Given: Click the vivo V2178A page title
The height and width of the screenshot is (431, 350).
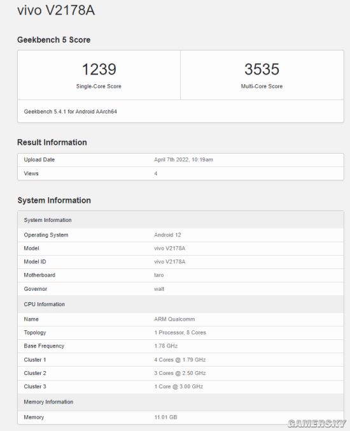Looking at the screenshot, I should 56,10.
